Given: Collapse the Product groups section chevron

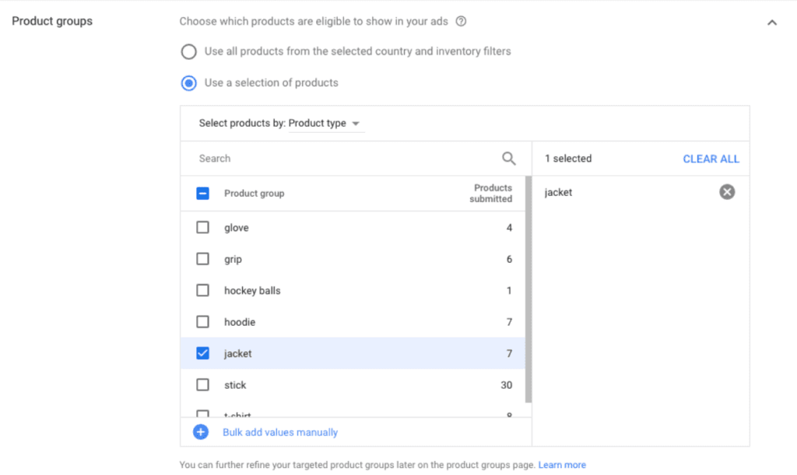Looking at the screenshot, I should 772,23.
